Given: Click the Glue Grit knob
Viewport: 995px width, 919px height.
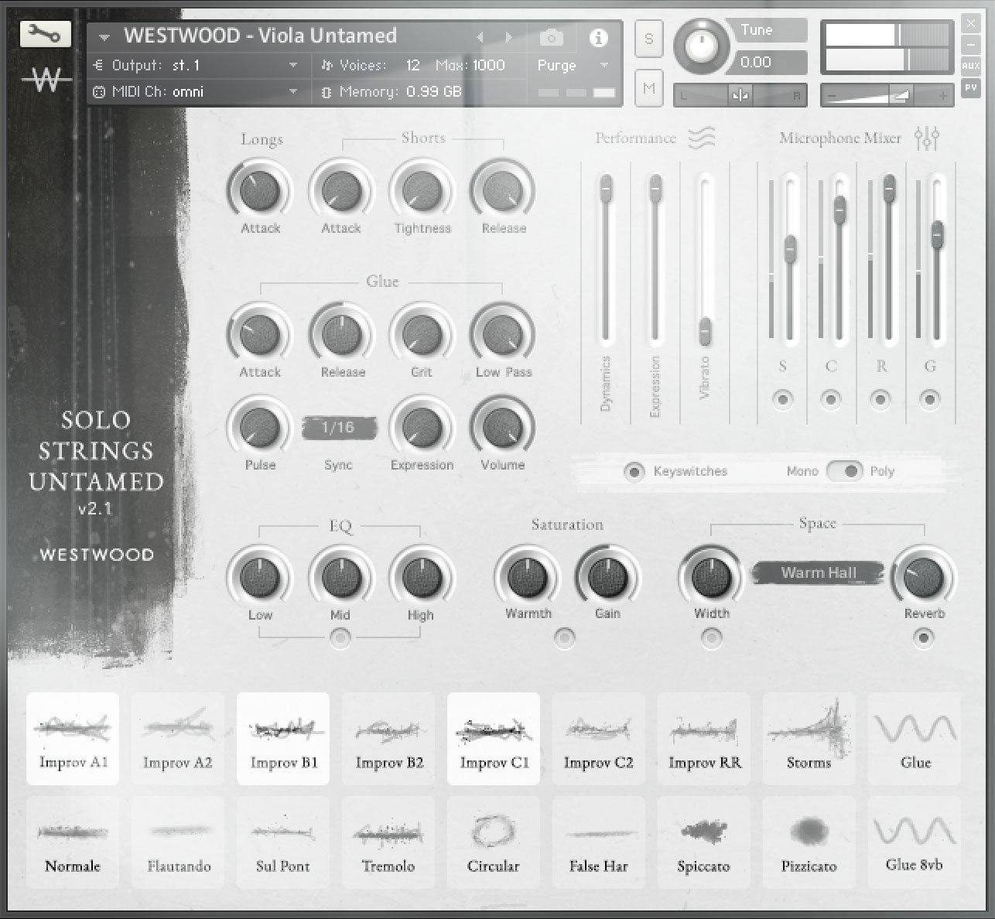Looking at the screenshot, I should click(422, 334).
